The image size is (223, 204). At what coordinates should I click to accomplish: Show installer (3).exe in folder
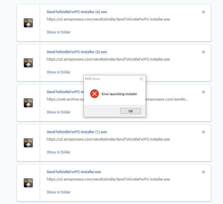click(x=59, y=72)
